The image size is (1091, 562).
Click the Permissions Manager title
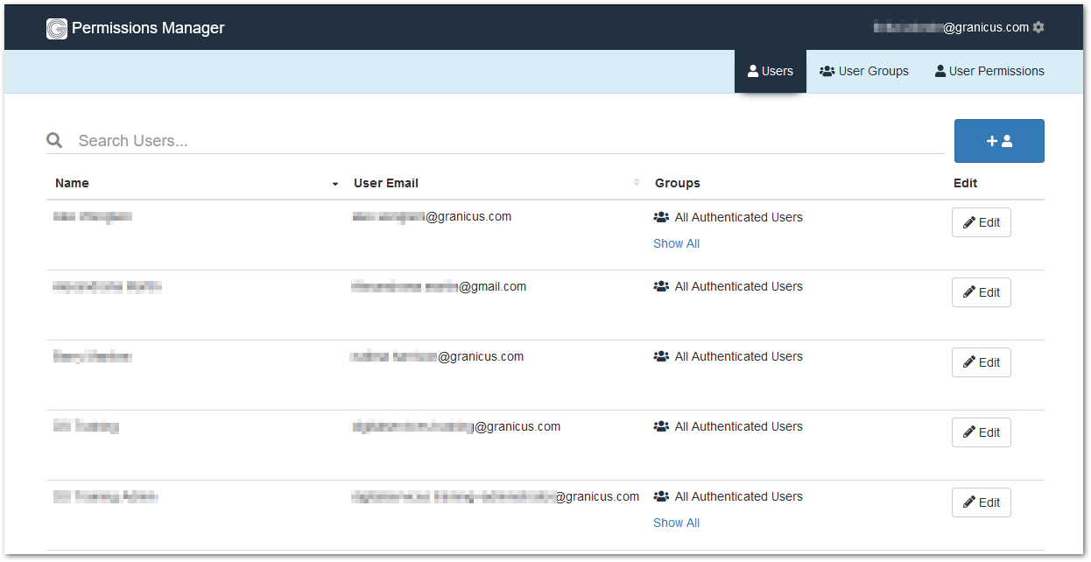pos(148,28)
